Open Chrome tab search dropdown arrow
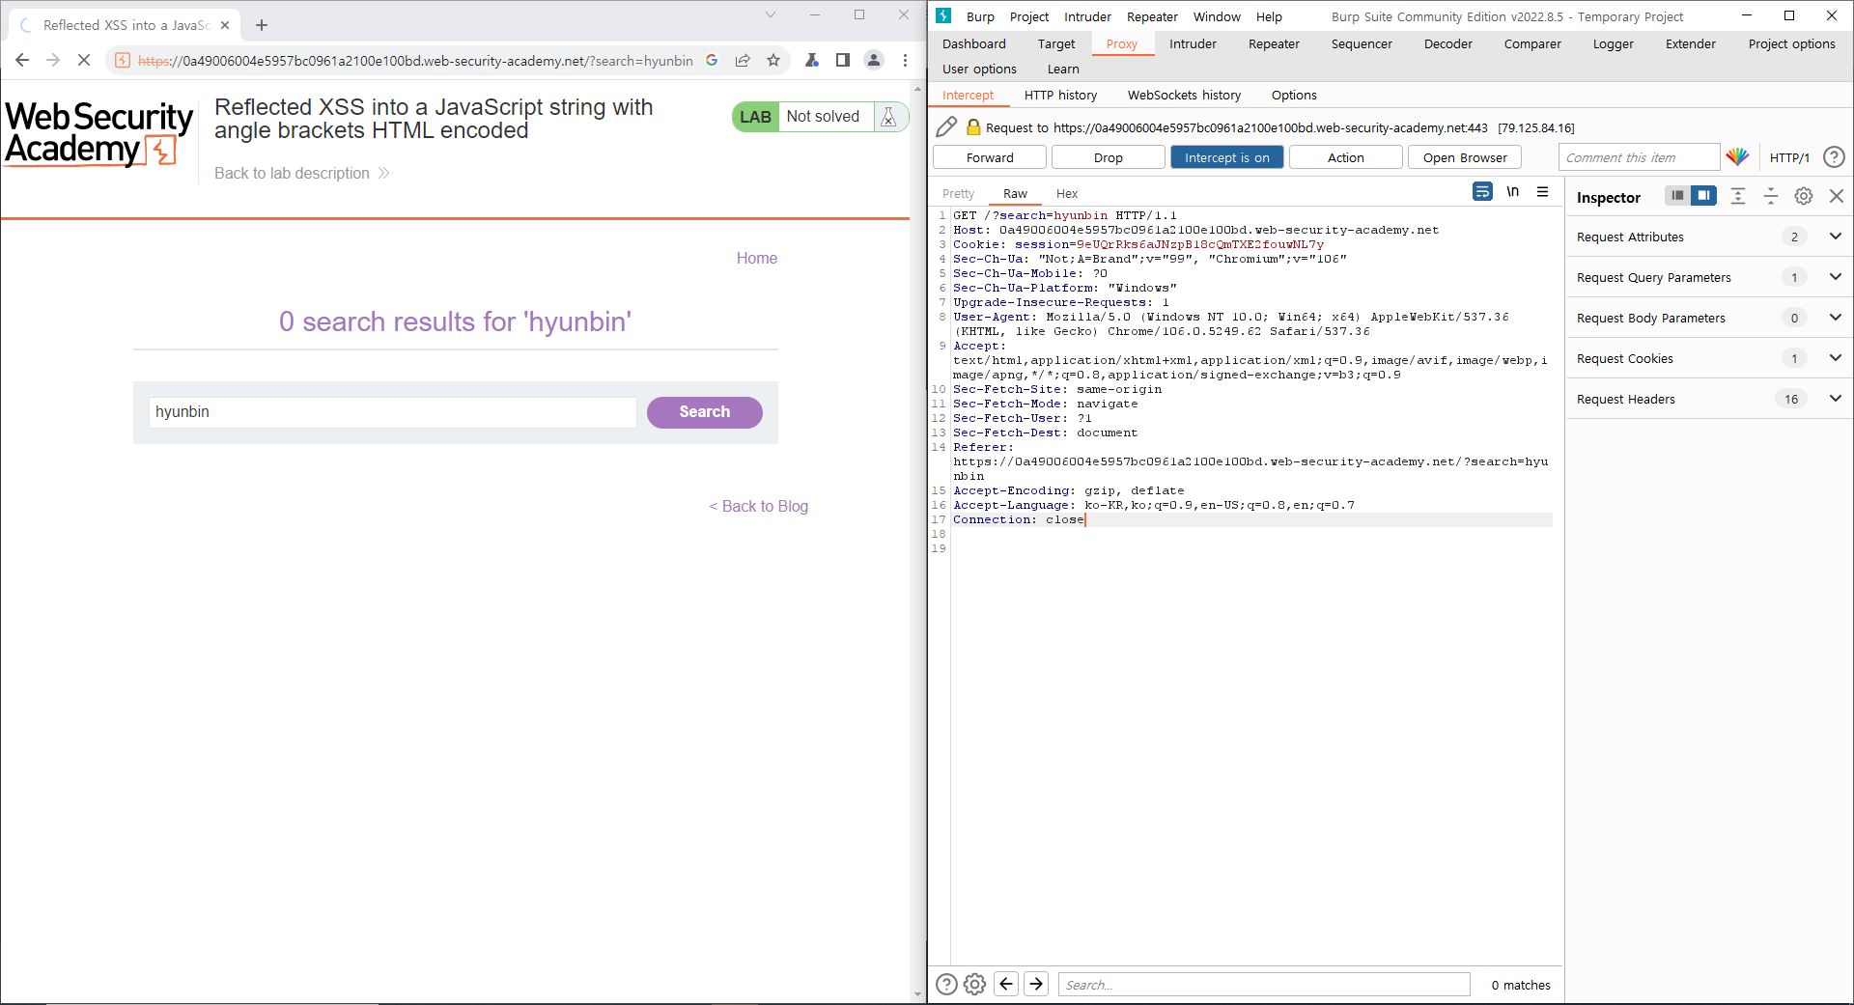The width and height of the screenshot is (1854, 1005). (770, 14)
